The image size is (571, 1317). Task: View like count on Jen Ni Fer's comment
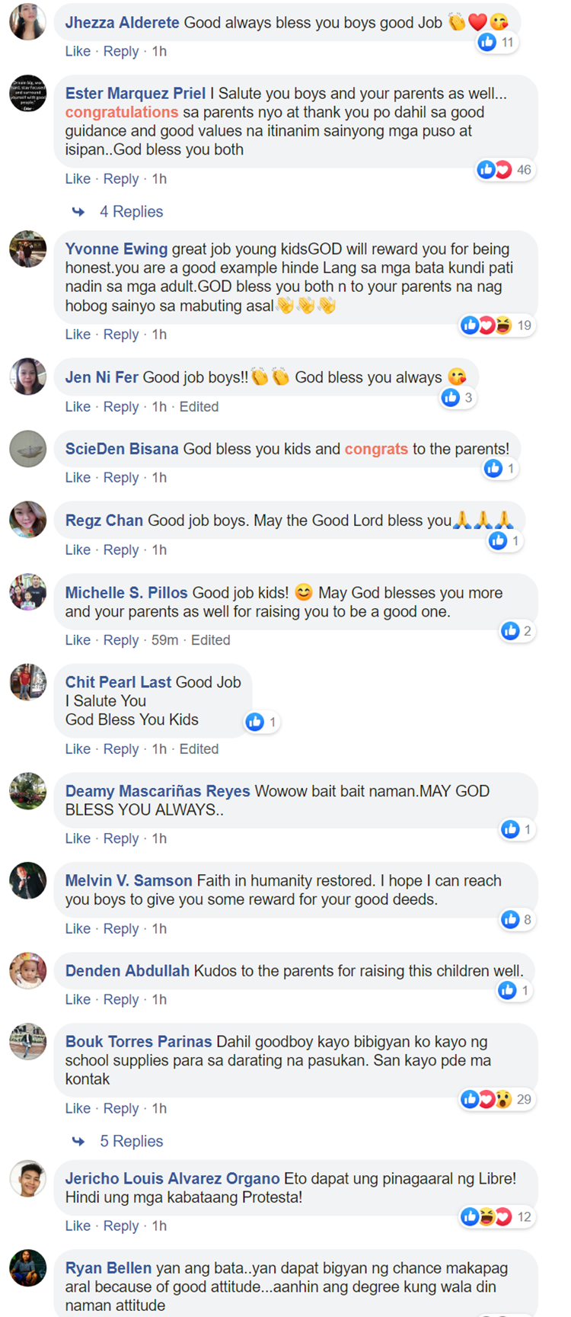point(458,398)
